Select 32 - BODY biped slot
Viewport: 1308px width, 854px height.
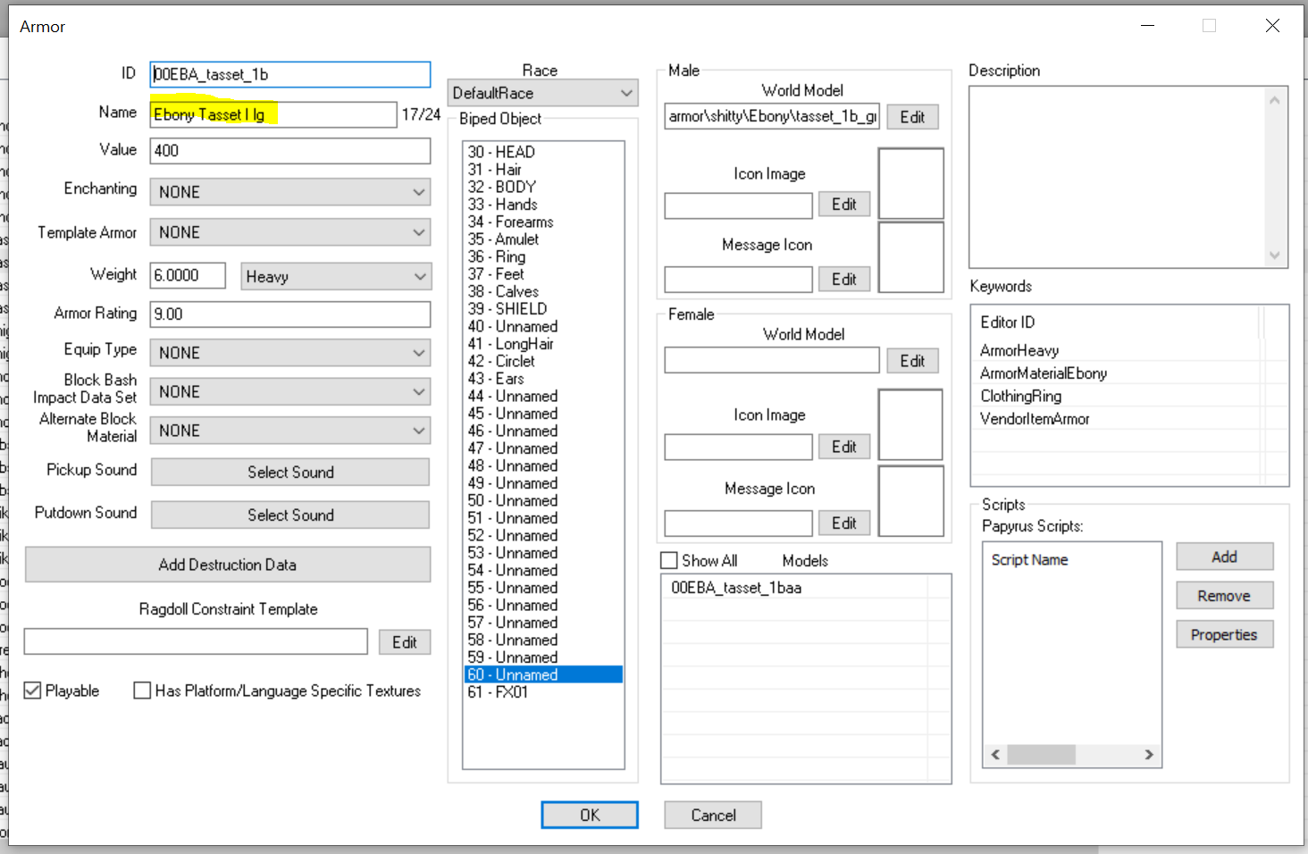tap(543, 187)
